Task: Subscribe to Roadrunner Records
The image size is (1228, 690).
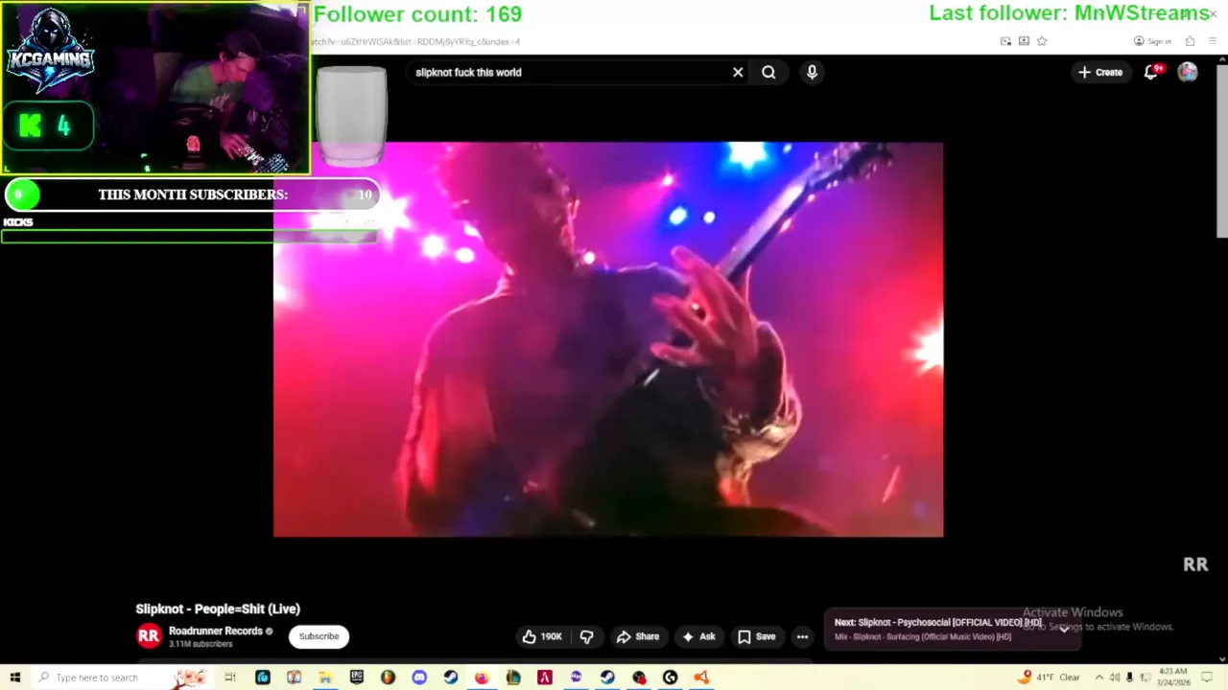Action: [x=319, y=636]
